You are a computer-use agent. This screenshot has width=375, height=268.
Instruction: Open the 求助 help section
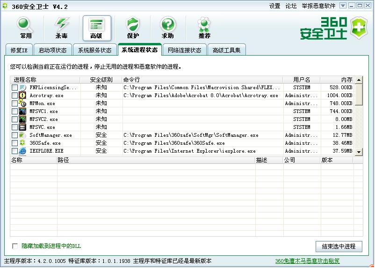point(168,28)
